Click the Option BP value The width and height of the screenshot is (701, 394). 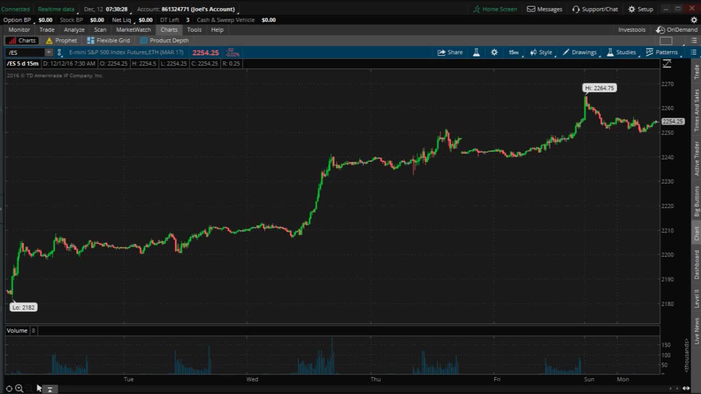(45, 20)
